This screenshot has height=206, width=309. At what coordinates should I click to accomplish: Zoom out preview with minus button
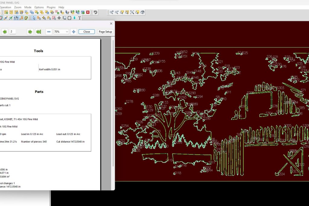(x=49, y=32)
